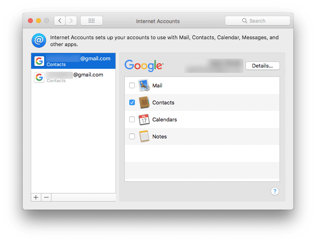Click Contacts subtitle under selected Gmail account
The width and height of the screenshot is (316, 242).
[56, 64]
